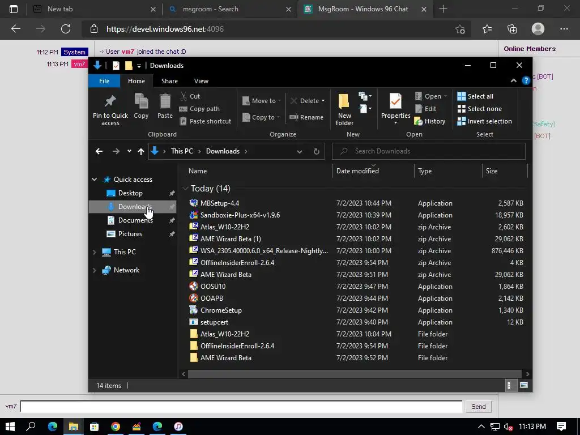Select Documents in navigation pane
Image resolution: width=580 pixels, height=435 pixels.
(135, 220)
